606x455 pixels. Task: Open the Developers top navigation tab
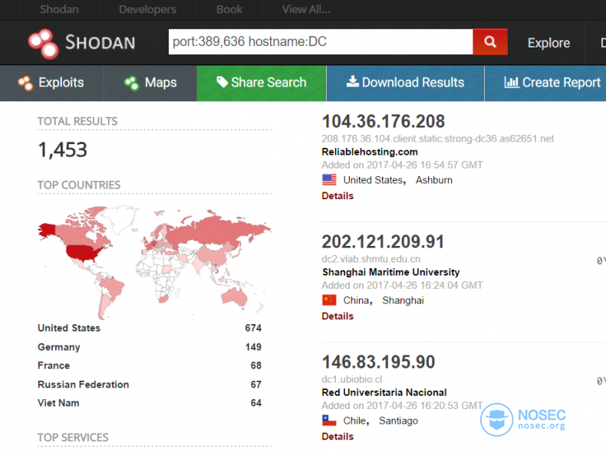pyautogui.click(x=147, y=9)
